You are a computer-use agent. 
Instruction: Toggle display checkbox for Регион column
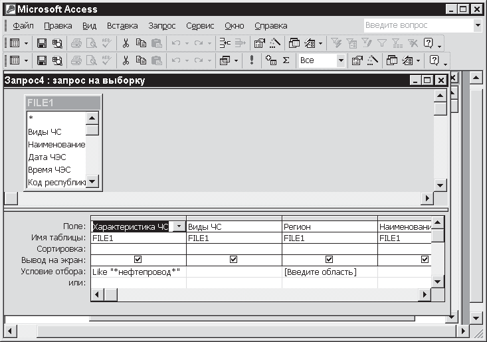330,260
